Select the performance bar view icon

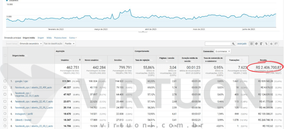coord(262,44)
